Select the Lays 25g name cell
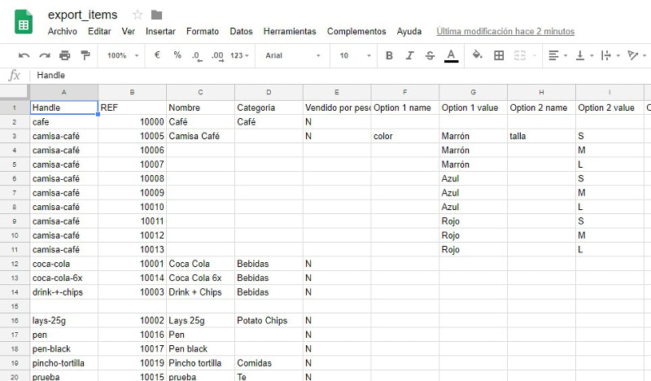The image size is (651, 381). (x=200, y=320)
